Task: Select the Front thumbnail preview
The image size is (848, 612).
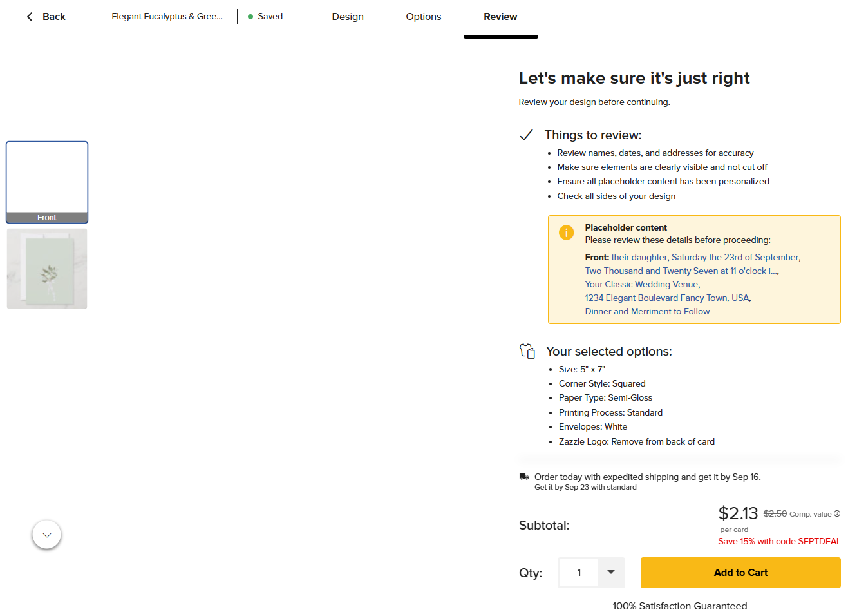Action: click(x=47, y=182)
